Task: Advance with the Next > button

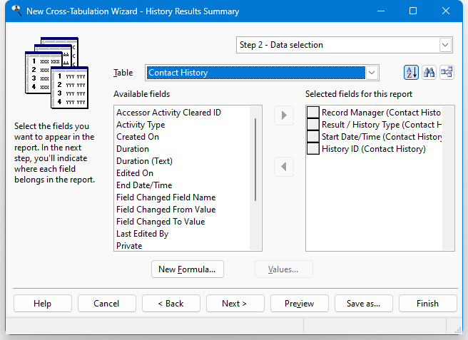Action: [235, 304]
